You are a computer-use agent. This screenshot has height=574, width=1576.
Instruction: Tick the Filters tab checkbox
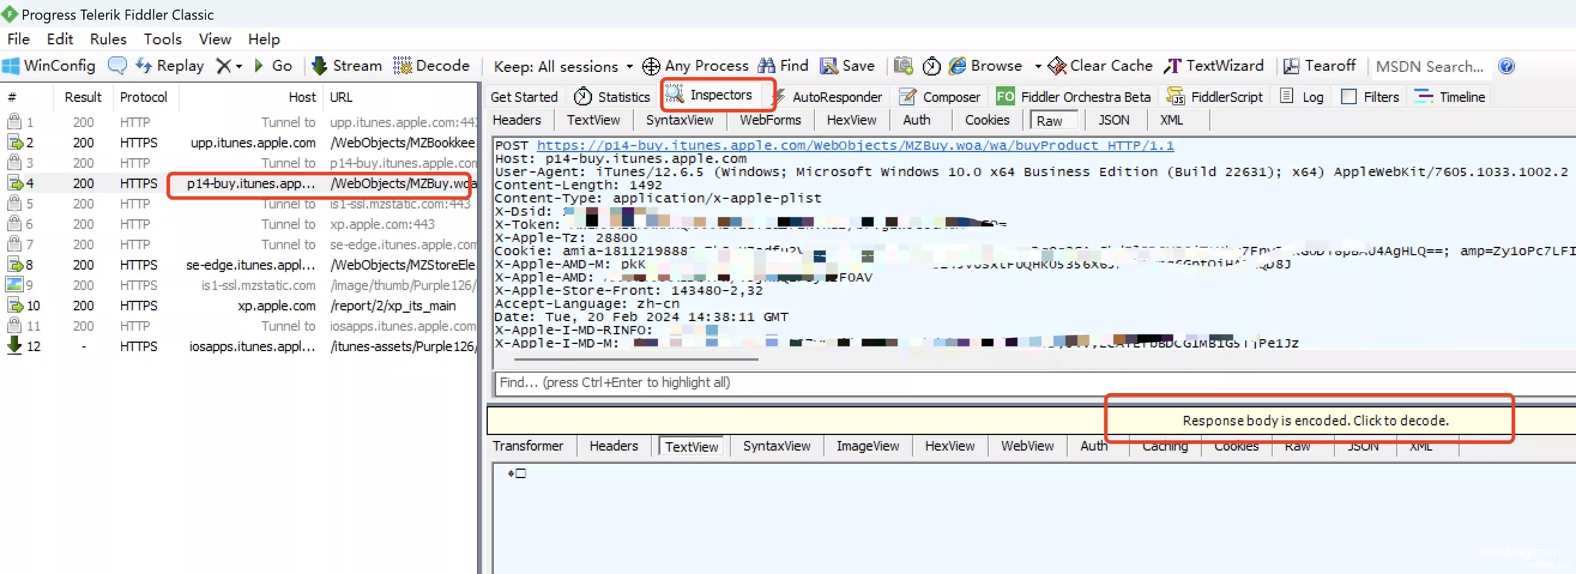(1348, 96)
